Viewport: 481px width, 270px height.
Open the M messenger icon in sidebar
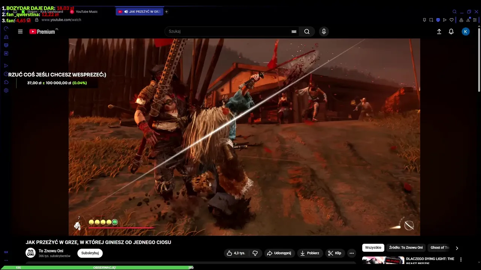click(x=6, y=53)
